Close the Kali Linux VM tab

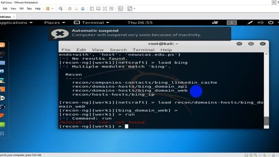pos(14,17)
